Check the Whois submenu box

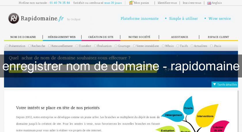point(163,46)
